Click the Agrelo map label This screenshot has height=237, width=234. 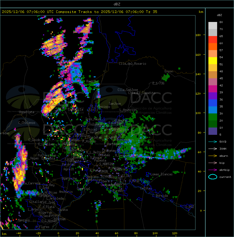click(x=69, y=169)
